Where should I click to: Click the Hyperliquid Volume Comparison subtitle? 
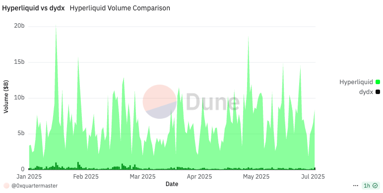pyautogui.click(x=120, y=8)
